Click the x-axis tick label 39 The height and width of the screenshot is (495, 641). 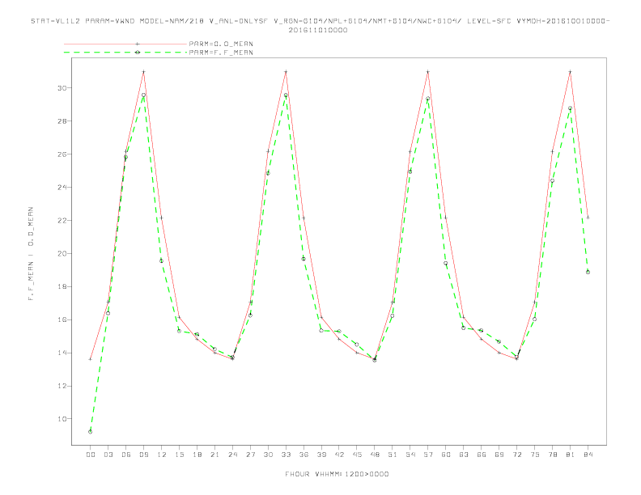click(x=321, y=455)
